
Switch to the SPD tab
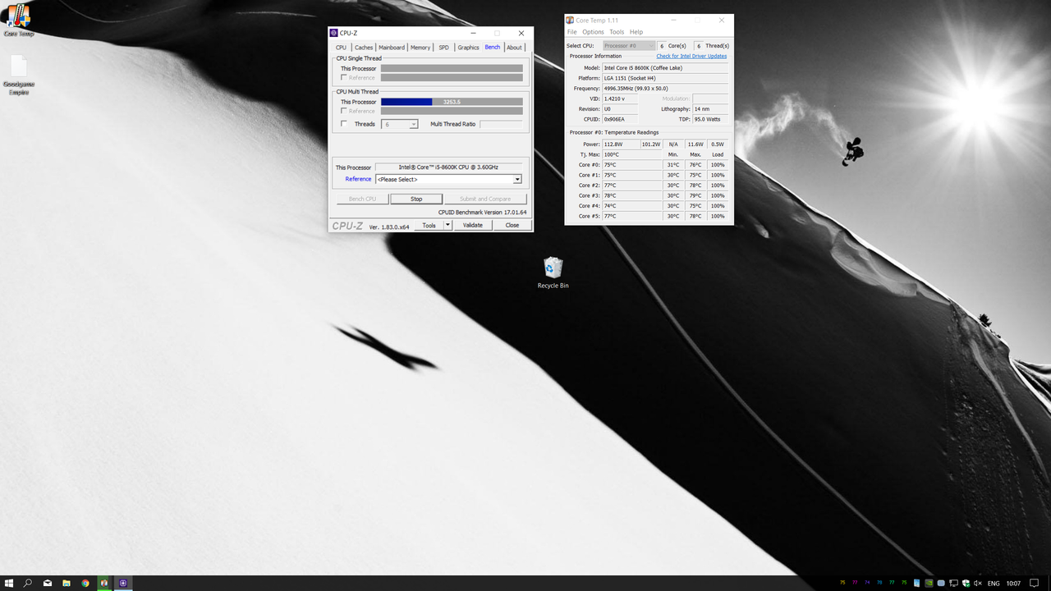coord(444,48)
